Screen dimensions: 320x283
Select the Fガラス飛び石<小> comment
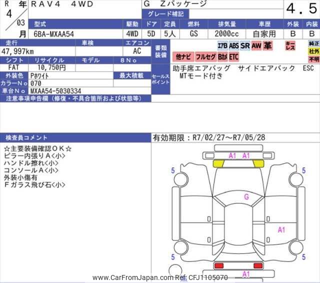pyautogui.click(x=34, y=184)
